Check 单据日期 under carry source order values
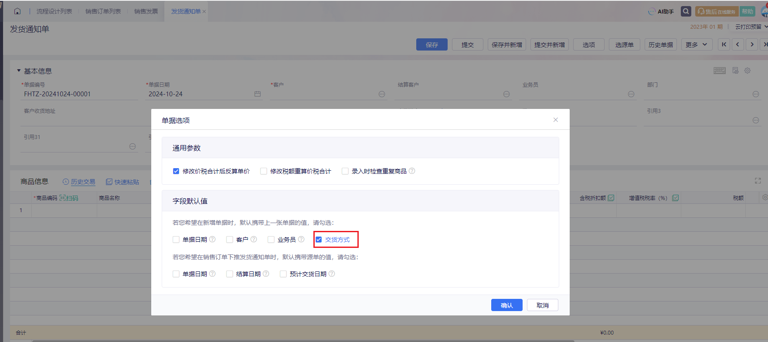The image size is (768, 342). (176, 274)
